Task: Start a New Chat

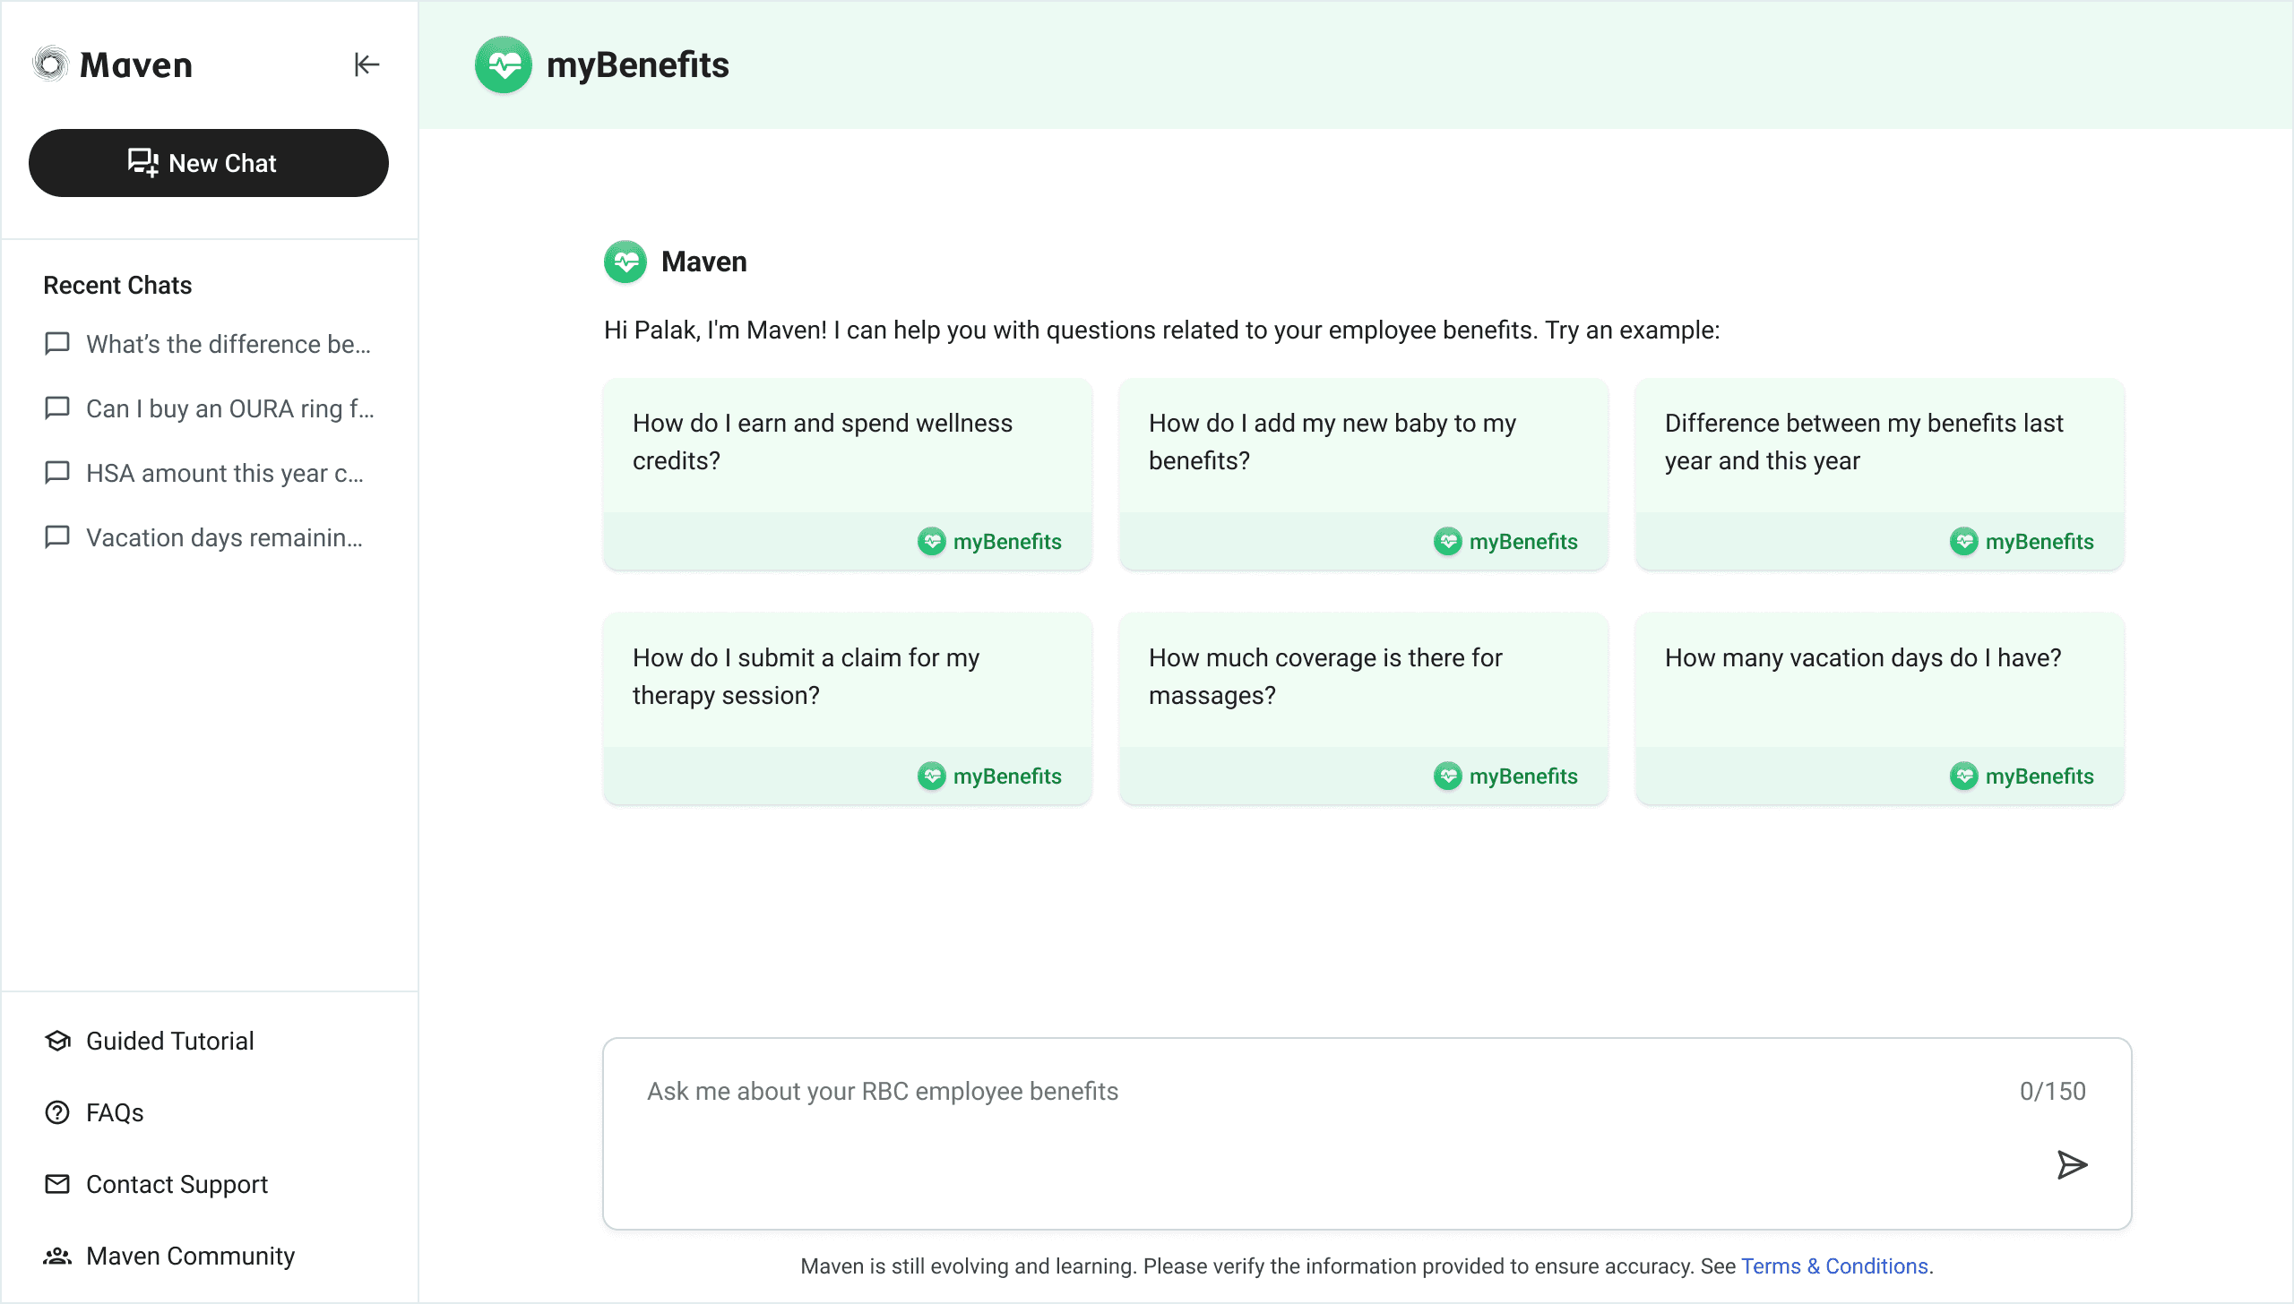Action: [209, 163]
